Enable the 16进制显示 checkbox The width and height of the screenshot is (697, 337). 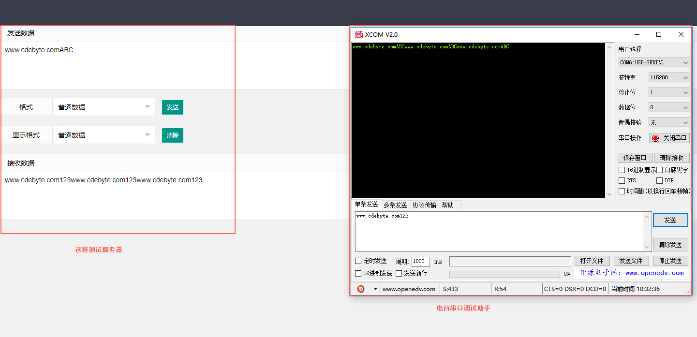pos(622,170)
